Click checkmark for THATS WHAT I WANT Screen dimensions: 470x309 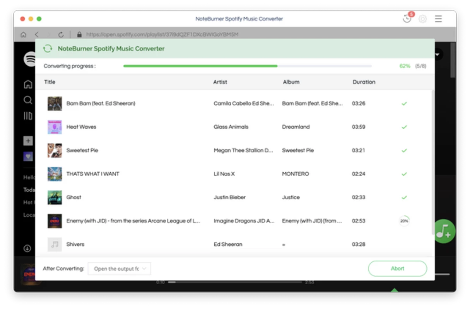(x=404, y=174)
